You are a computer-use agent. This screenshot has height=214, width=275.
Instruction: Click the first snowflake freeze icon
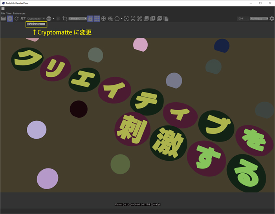click(x=104, y=18)
